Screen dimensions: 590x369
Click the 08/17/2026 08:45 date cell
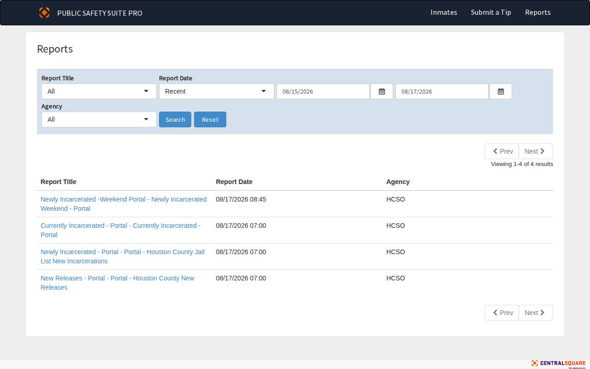pos(241,199)
